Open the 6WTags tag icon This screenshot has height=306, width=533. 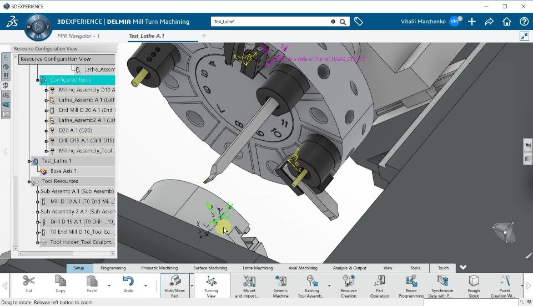[358, 22]
